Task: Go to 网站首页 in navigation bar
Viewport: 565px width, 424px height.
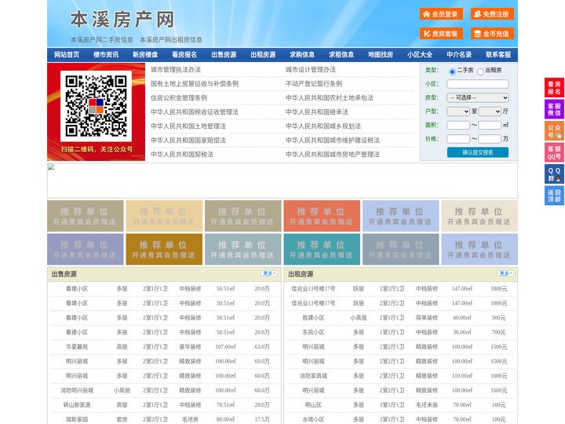Action: [x=67, y=55]
